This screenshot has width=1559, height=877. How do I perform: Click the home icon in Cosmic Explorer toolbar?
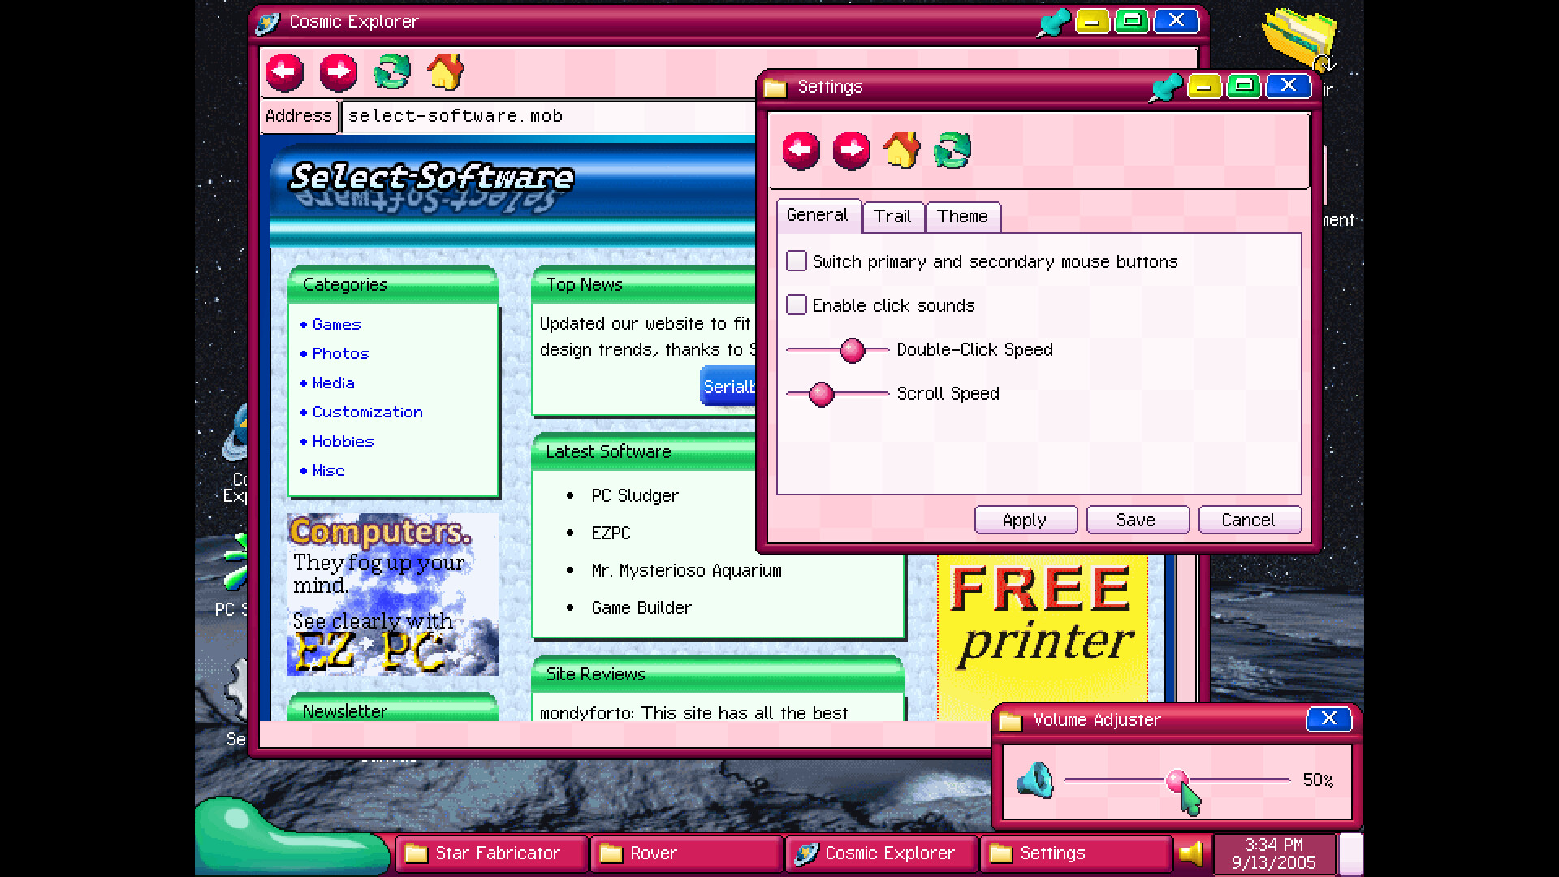click(446, 72)
